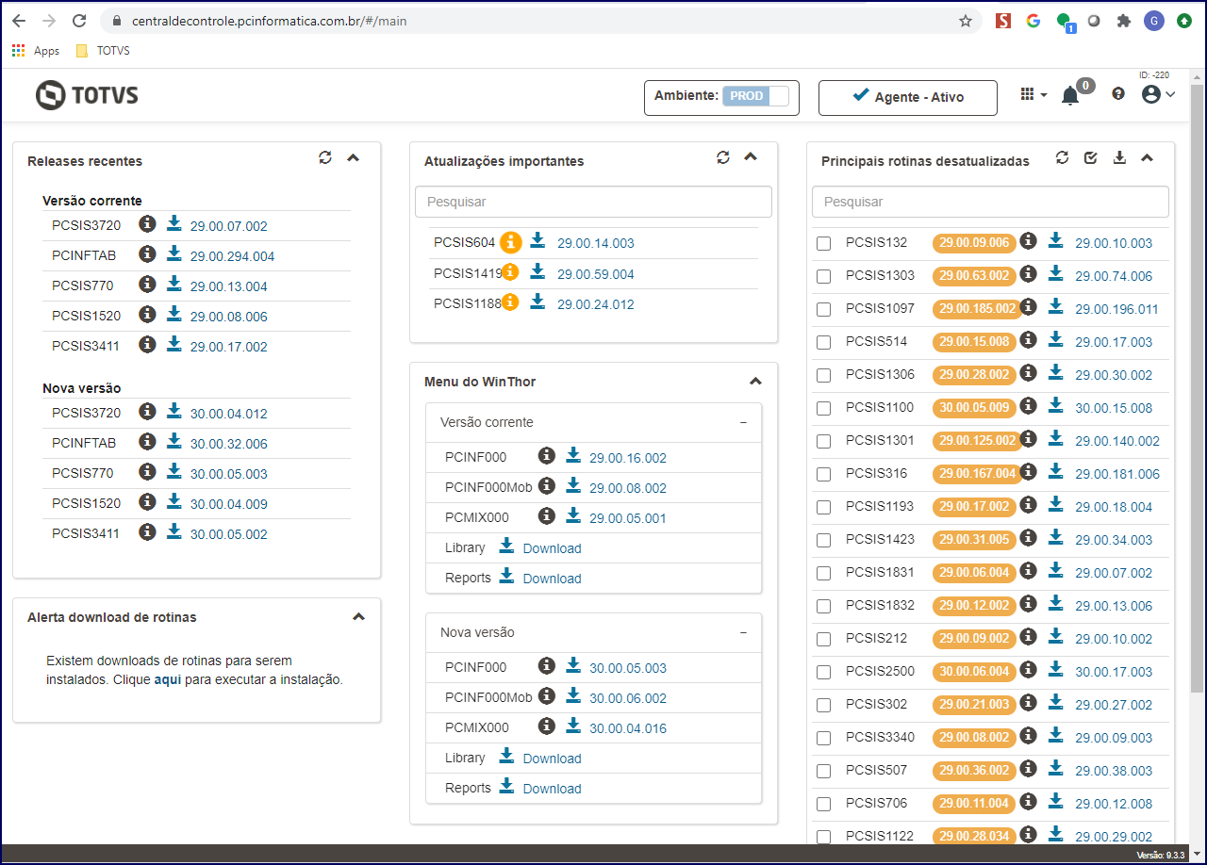Download Reports under Nova versão
This screenshot has width=1207, height=865.
click(540, 788)
